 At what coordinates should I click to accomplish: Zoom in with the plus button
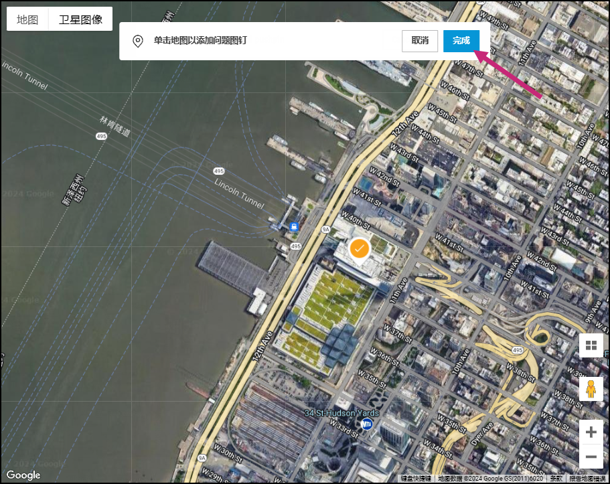tap(591, 432)
